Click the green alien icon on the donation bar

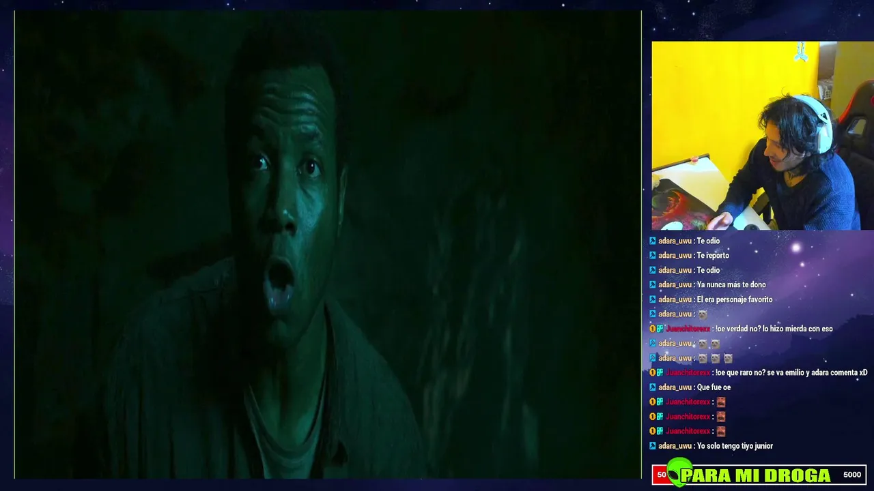click(x=678, y=472)
